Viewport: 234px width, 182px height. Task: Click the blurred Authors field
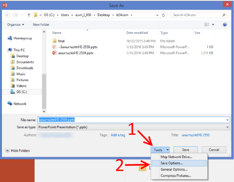56,135
